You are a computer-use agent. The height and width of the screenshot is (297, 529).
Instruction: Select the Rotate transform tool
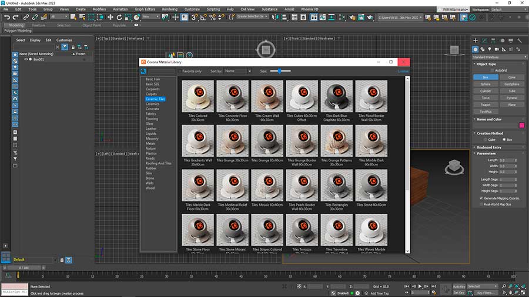pyautogui.click(x=119, y=17)
